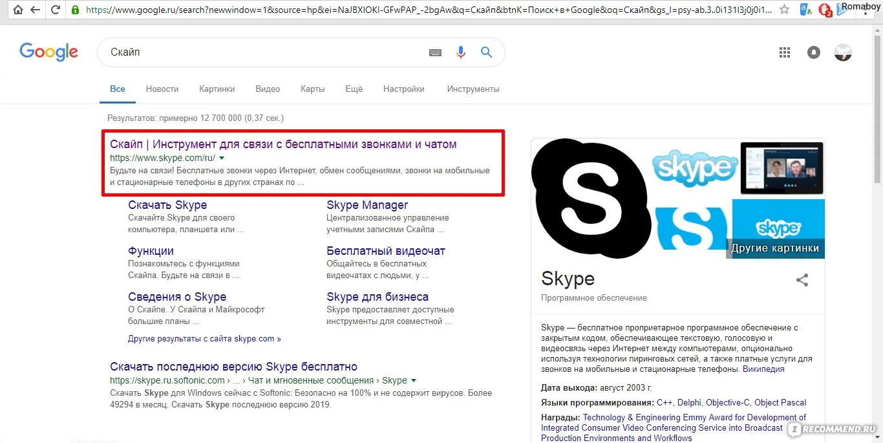Select the Все tab
The image size is (883, 443).
pos(118,89)
